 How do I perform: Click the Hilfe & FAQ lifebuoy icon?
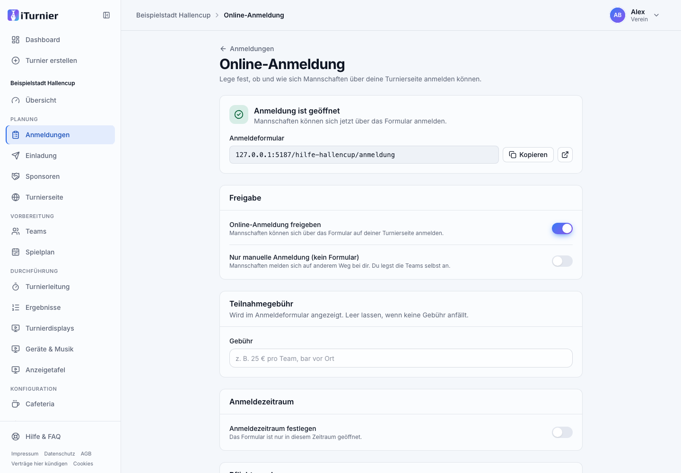click(16, 437)
